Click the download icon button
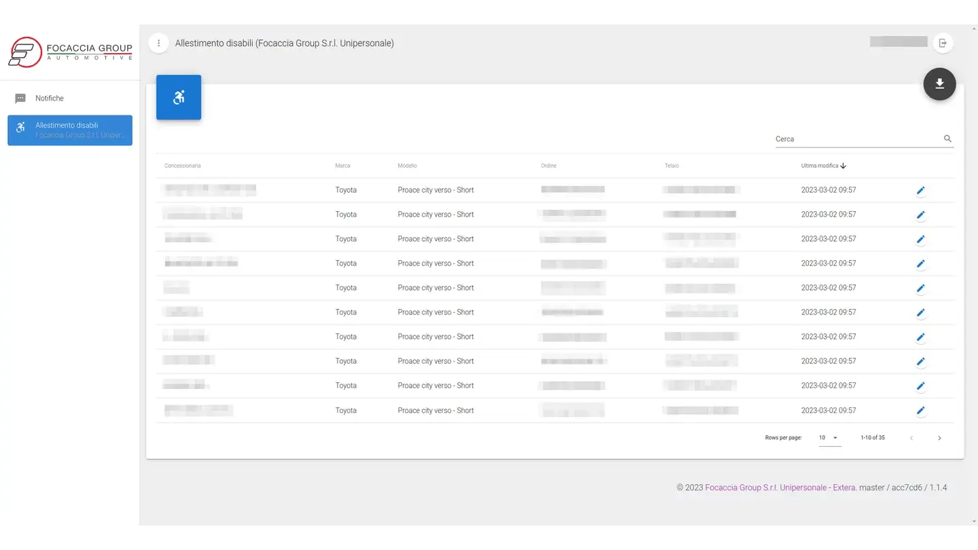This screenshot has height=550, width=978. click(939, 84)
